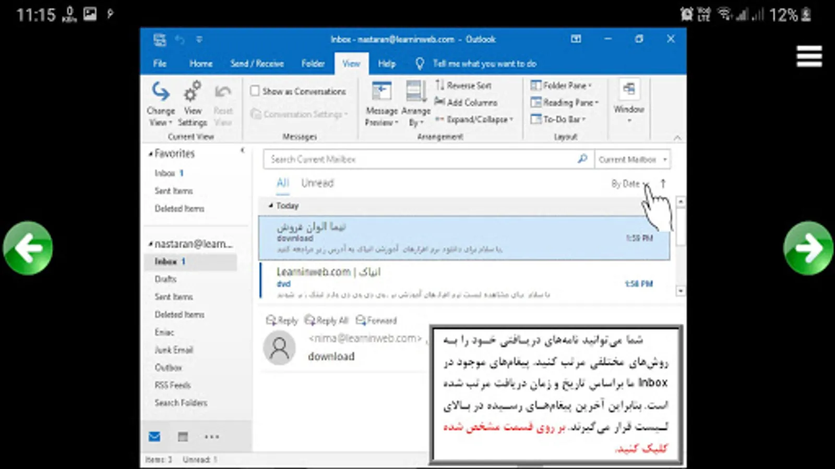Reply to the open message
This screenshot has width=835, height=469.
282,320
